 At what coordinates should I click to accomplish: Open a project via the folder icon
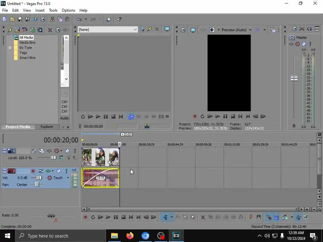point(12,19)
